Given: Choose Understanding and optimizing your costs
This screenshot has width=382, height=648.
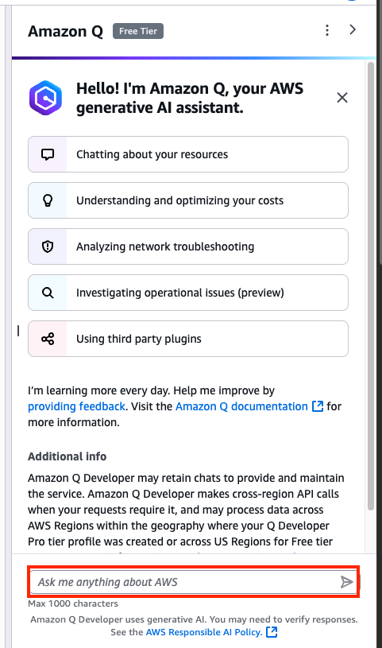Looking at the screenshot, I should [x=188, y=200].
